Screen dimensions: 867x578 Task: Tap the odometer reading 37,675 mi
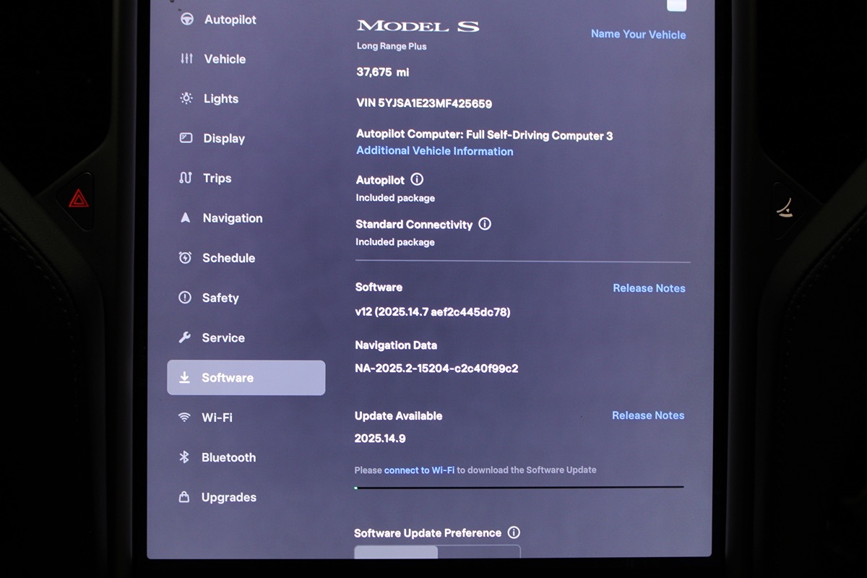[383, 72]
